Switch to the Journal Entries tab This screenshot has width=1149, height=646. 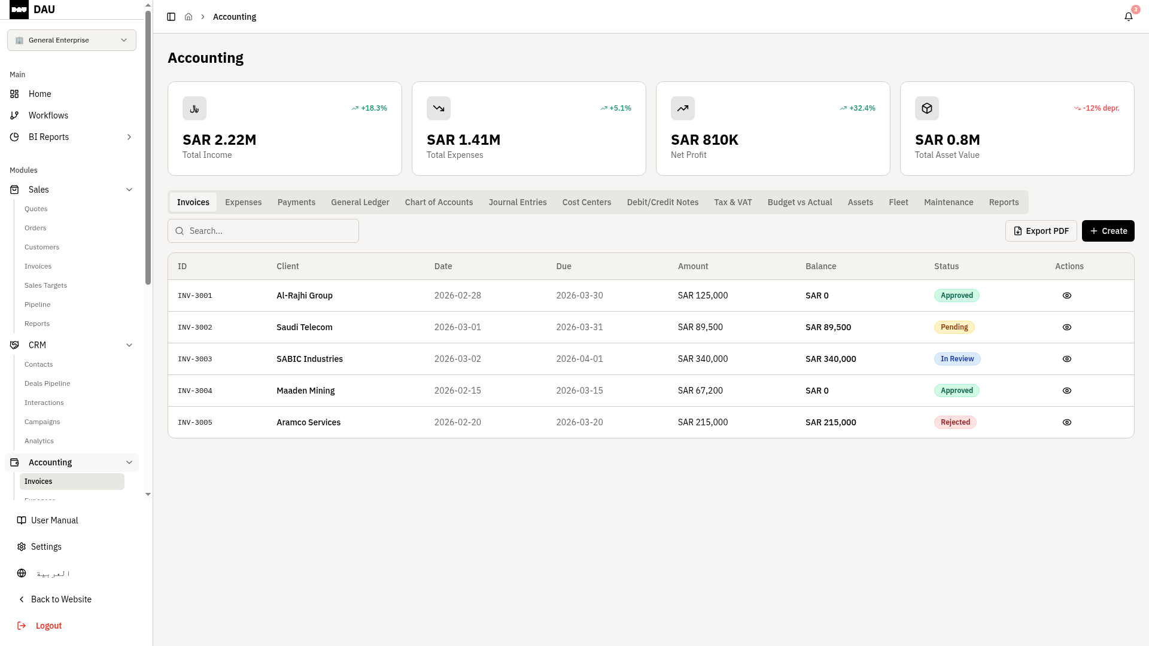pos(517,202)
